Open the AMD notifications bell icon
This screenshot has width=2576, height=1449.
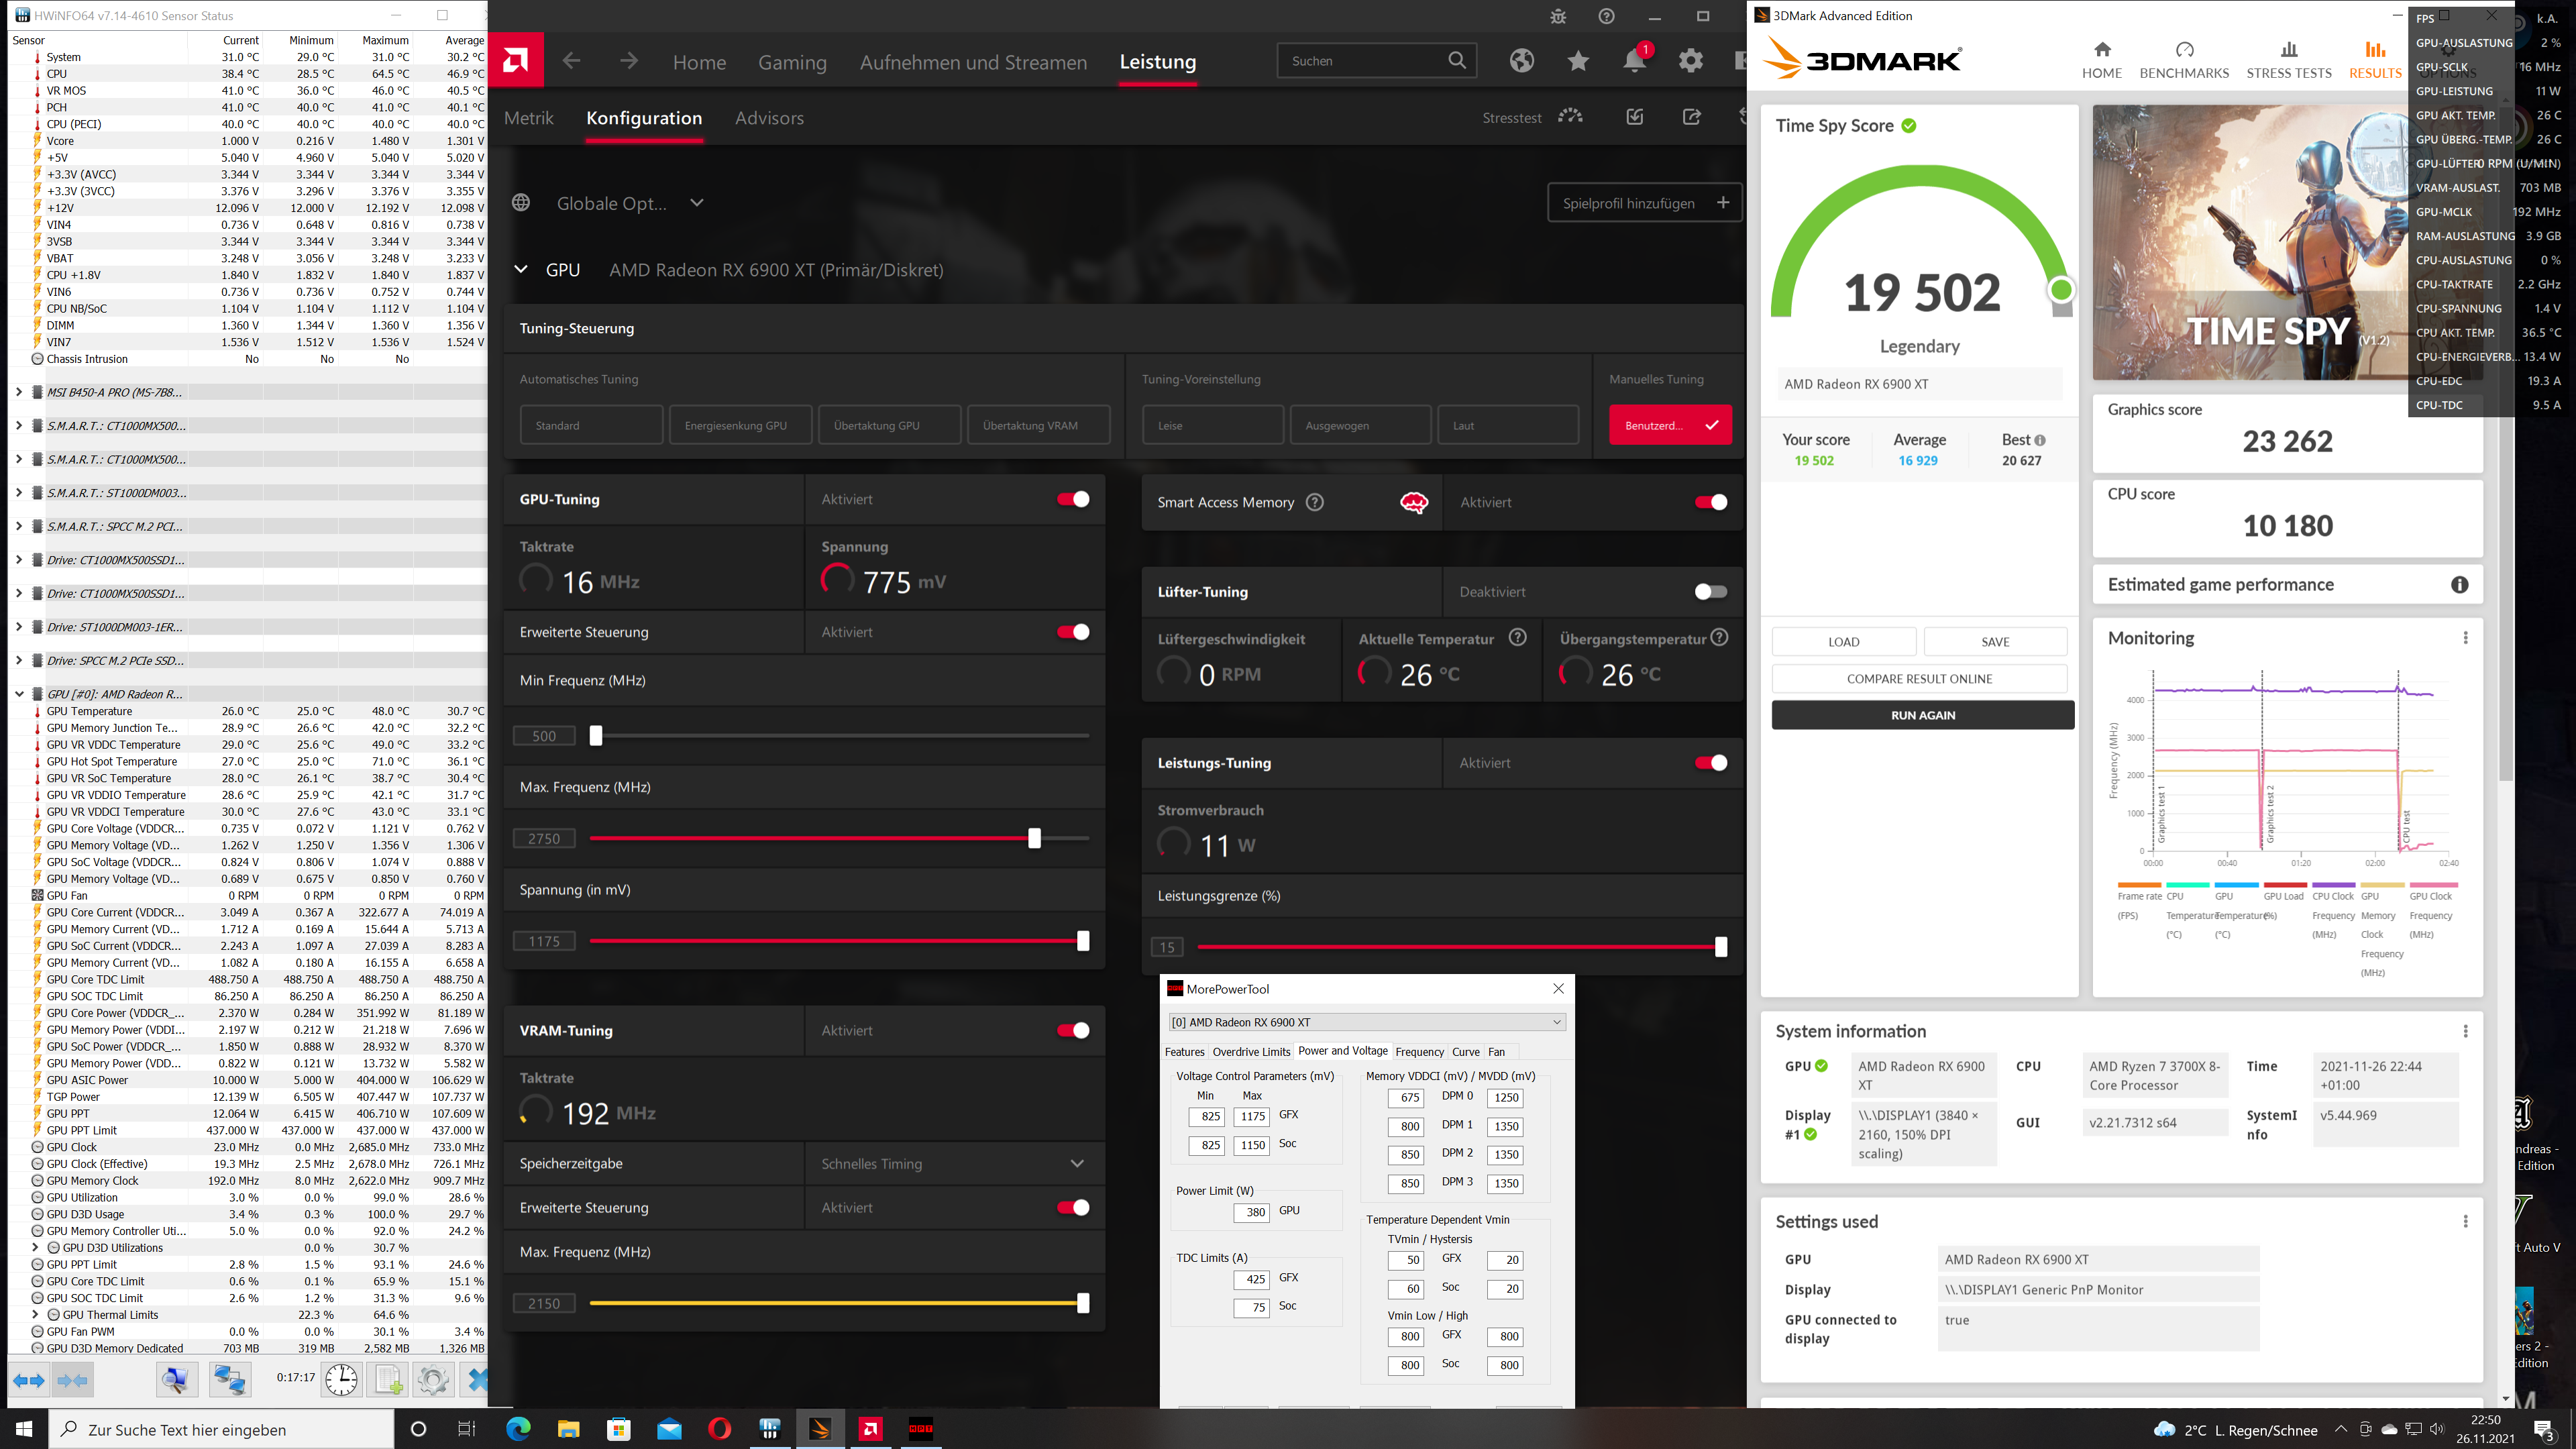click(1634, 62)
